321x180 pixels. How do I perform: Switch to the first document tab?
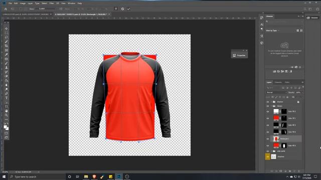pyautogui.click(x=26, y=14)
